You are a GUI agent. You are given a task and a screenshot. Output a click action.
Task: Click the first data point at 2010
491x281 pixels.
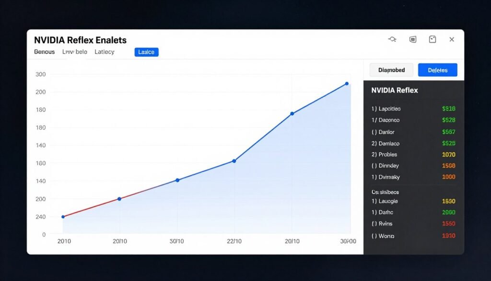point(63,217)
